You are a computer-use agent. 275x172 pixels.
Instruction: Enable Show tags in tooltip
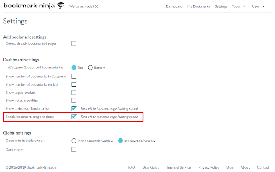(74, 92)
